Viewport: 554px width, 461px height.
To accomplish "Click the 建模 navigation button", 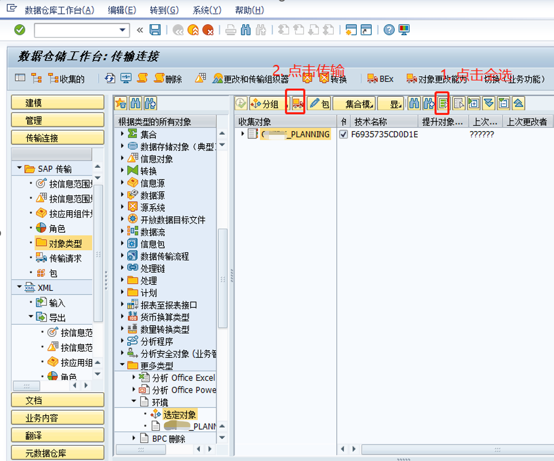I will click(58, 103).
